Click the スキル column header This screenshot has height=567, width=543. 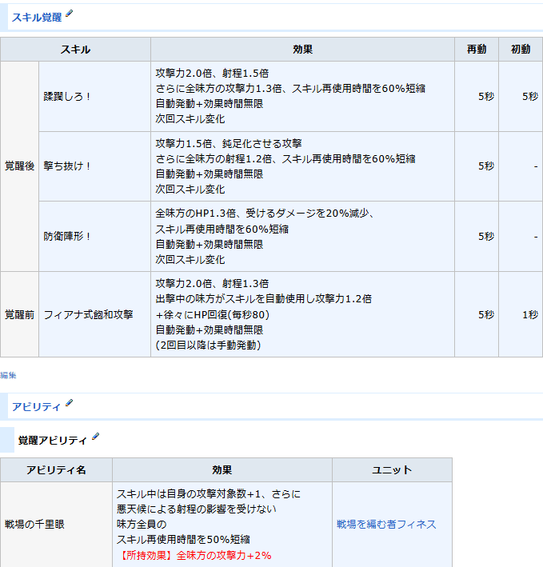pos(75,50)
